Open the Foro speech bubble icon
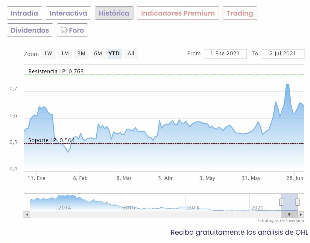 [x=64, y=30]
